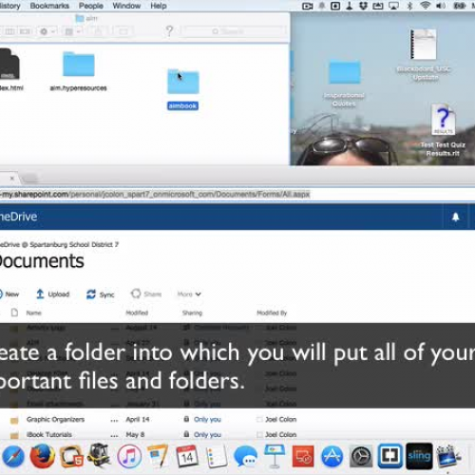
Task: Click the Share button in OneDrive
Action: (x=146, y=294)
